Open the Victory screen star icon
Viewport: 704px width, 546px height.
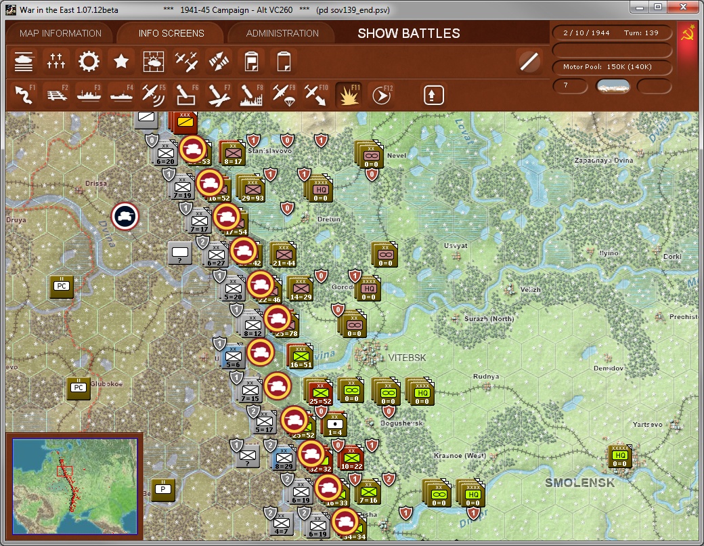click(x=121, y=62)
